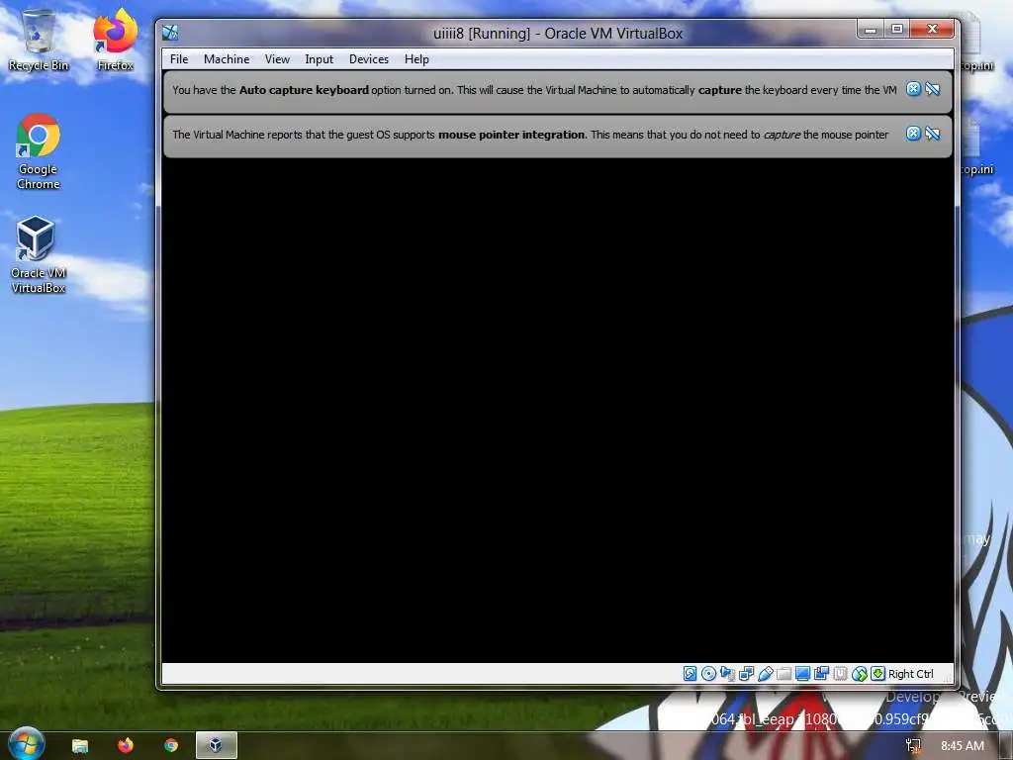The image size is (1013, 760).
Task: Click the VirtualBox taskbar button
Action: point(217,745)
